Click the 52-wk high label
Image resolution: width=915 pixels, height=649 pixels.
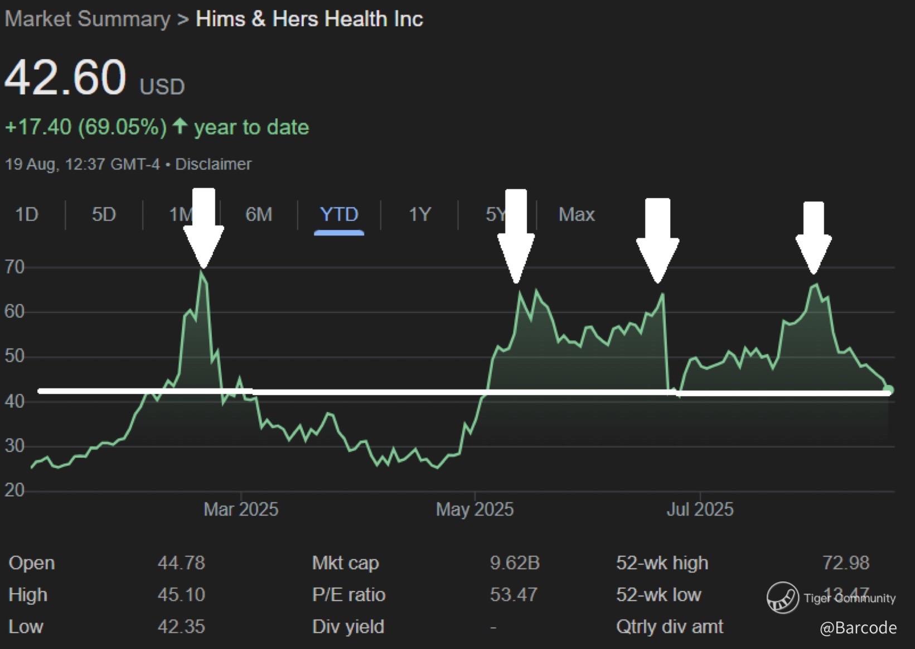662,563
